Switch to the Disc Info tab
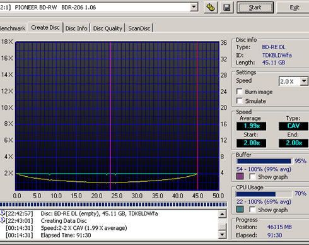Image resolution: width=309 pixels, height=245 pixels. 76,28
